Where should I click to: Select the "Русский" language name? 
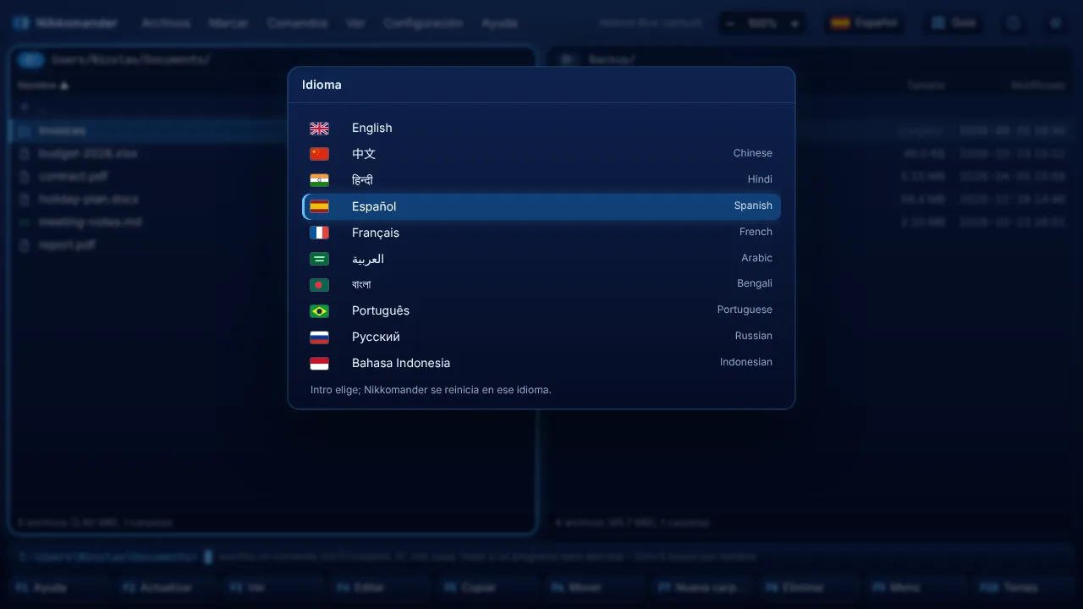click(376, 337)
